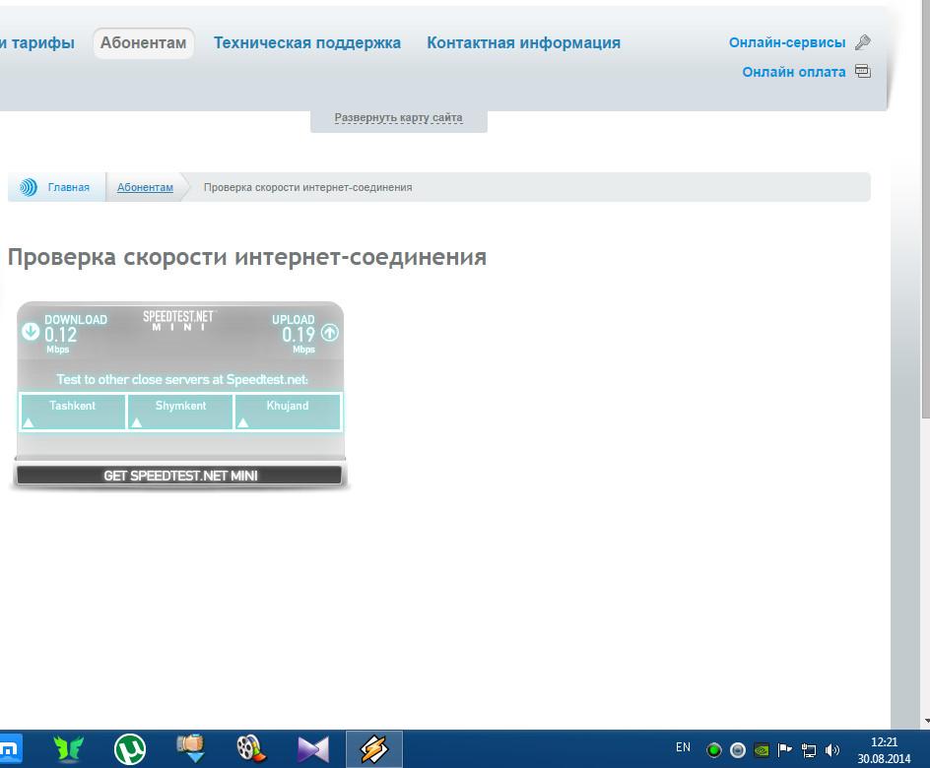Open the Maxthon browser taskbar icon
Image resolution: width=930 pixels, height=768 pixels.
point(10,749)
